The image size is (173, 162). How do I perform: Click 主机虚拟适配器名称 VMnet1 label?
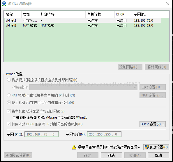pyautogui.click(x=50, y=117)
